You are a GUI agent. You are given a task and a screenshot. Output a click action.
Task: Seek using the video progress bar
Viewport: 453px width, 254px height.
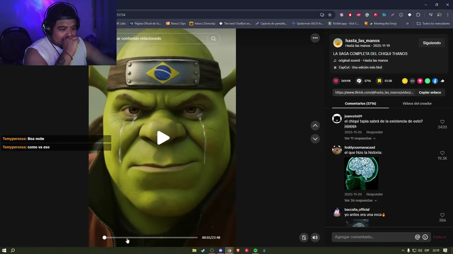tap(151, 237)
